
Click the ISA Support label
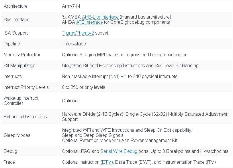point(16,33)
